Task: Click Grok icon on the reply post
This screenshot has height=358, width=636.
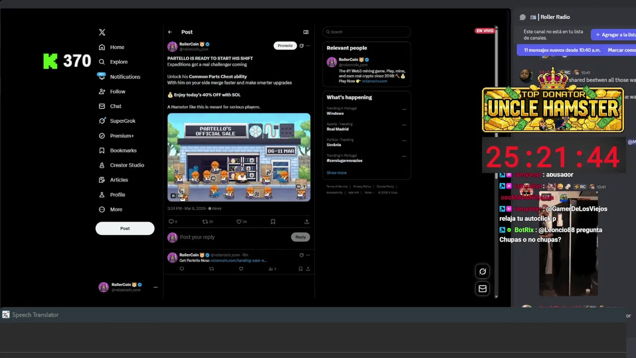Action: tap(301, 255)
